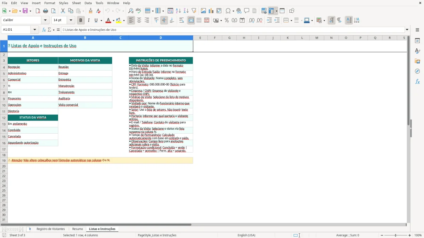This screenshot has width=424, height=238.
Task: Toggle Center Vertically alignment
Action: pos(164,20)
